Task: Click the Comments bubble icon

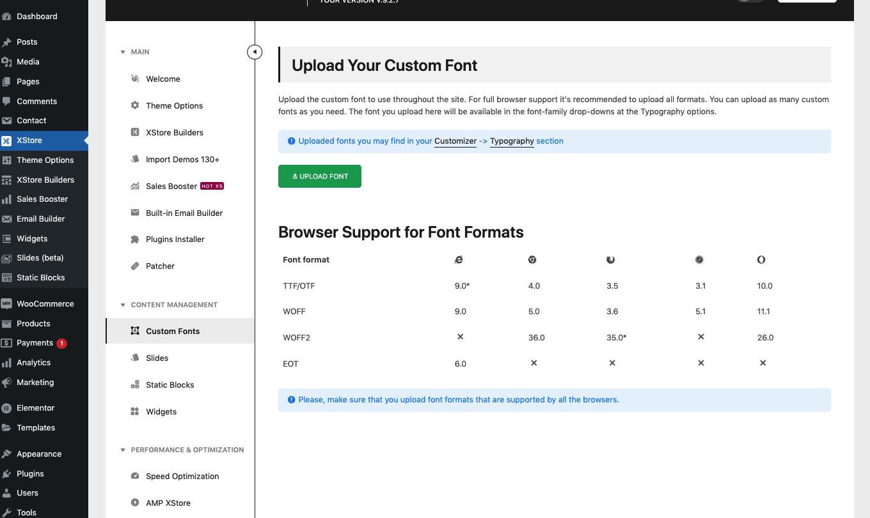Action: (6, 102)
